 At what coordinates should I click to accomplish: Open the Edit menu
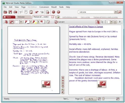[x=11, y=7]
